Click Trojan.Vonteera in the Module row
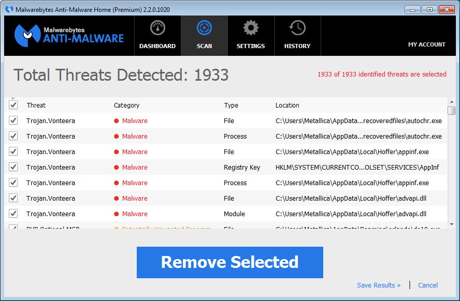The image size is (460, 301). 50,214
